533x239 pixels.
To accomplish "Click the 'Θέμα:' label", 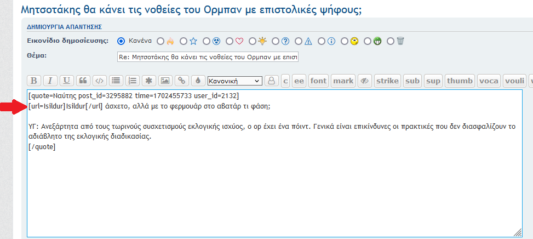I will pos(37,55).
